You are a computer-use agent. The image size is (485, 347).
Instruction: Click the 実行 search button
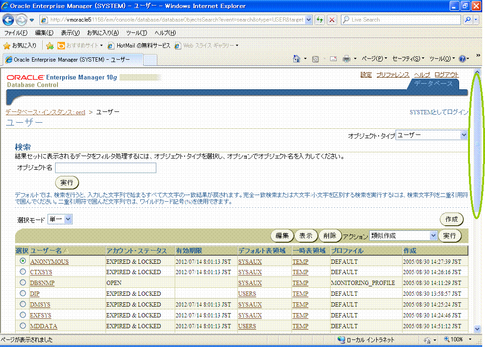coord(67,182)
